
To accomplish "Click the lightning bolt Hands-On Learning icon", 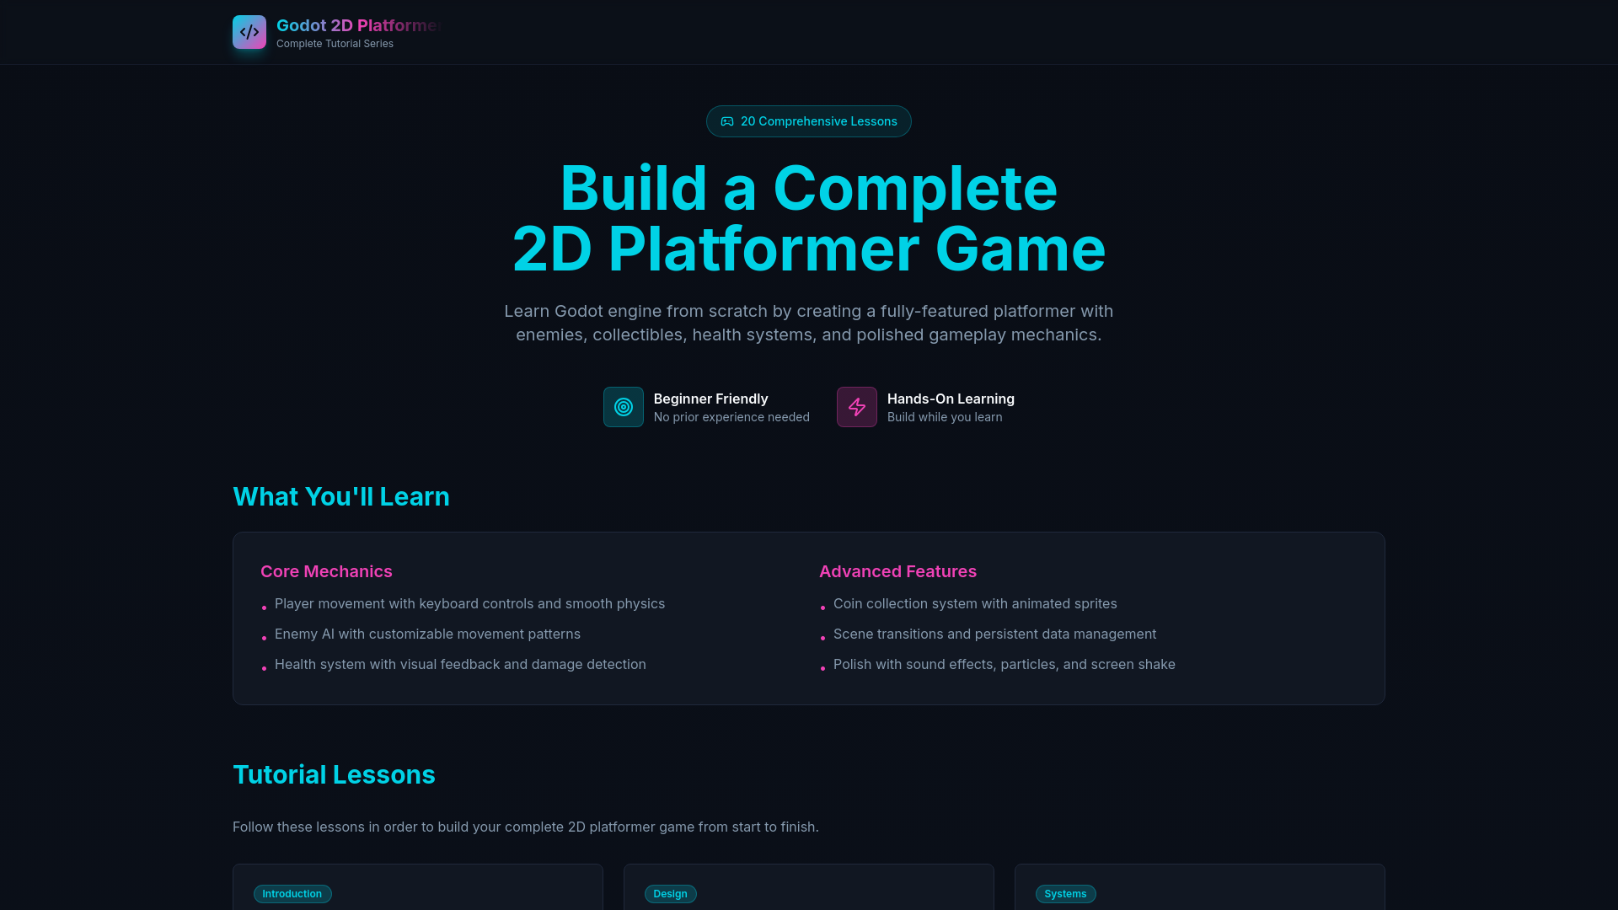I will [x=856, y=407].
